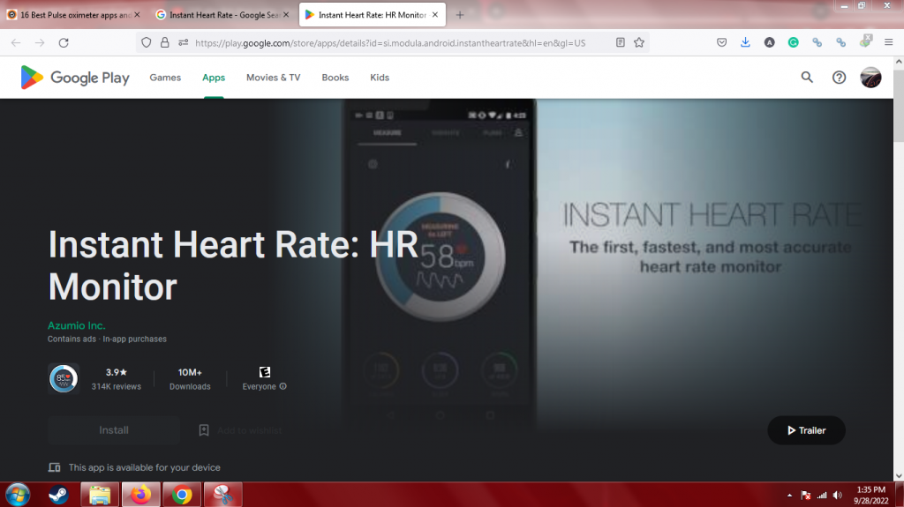
Task: Open the Windows Start menu
Action: click(x=18, y=495)
